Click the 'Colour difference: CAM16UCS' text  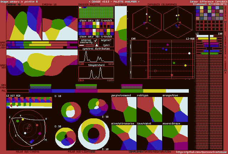208,1
